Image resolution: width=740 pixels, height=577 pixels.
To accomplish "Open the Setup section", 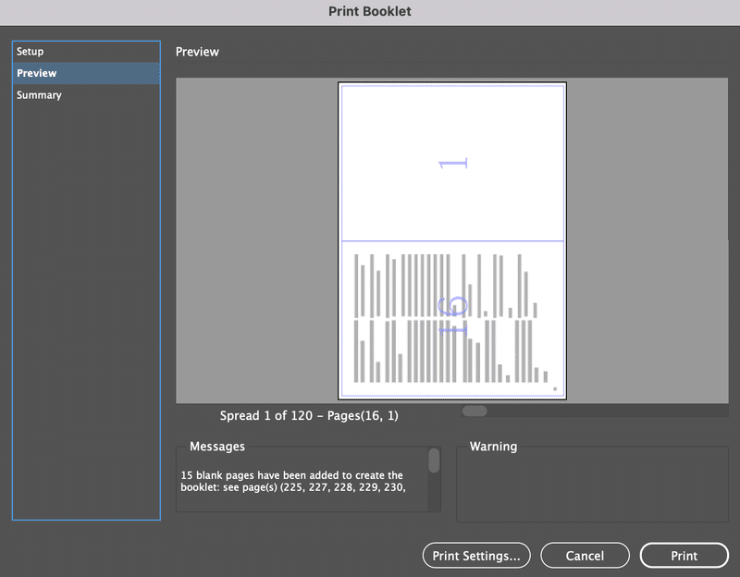I will click(x=86, y=52).
